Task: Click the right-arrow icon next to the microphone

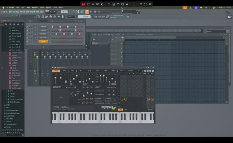Action: coord(59,17)
